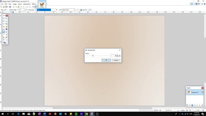Select the Line/Curve tool

(6, 40)
